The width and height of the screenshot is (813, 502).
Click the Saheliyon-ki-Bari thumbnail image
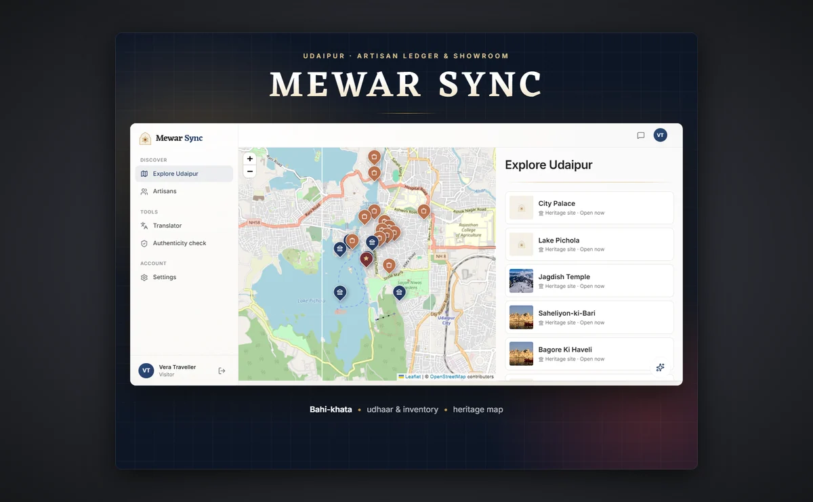click(522, 318)
